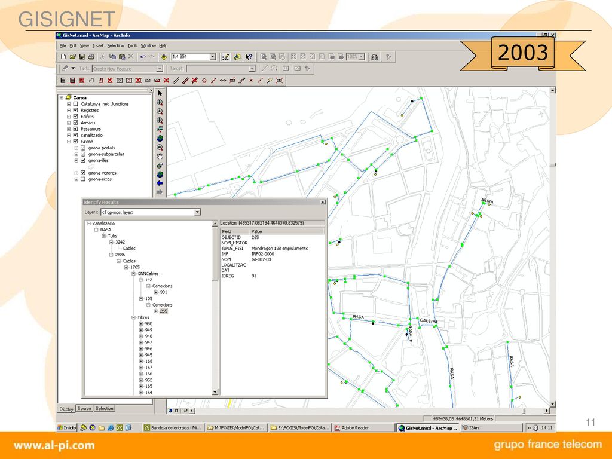Click the Xarxa data frame icon

coord(69,97)
